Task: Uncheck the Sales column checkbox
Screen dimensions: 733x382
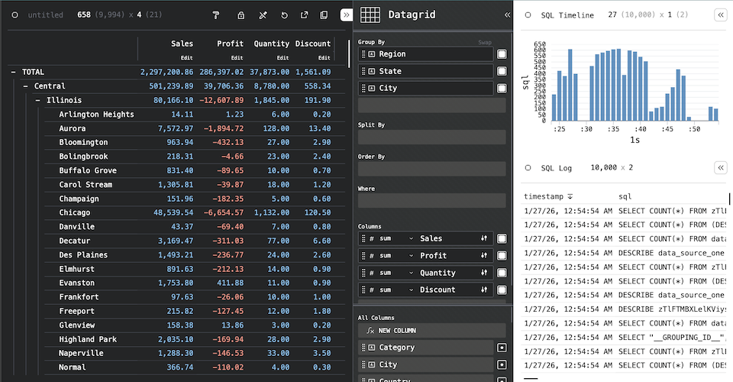Action: (x=502, y=238)
